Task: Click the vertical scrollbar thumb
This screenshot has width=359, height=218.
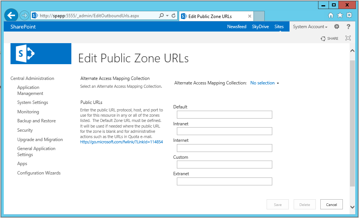Action: click(x=352, y=123)
